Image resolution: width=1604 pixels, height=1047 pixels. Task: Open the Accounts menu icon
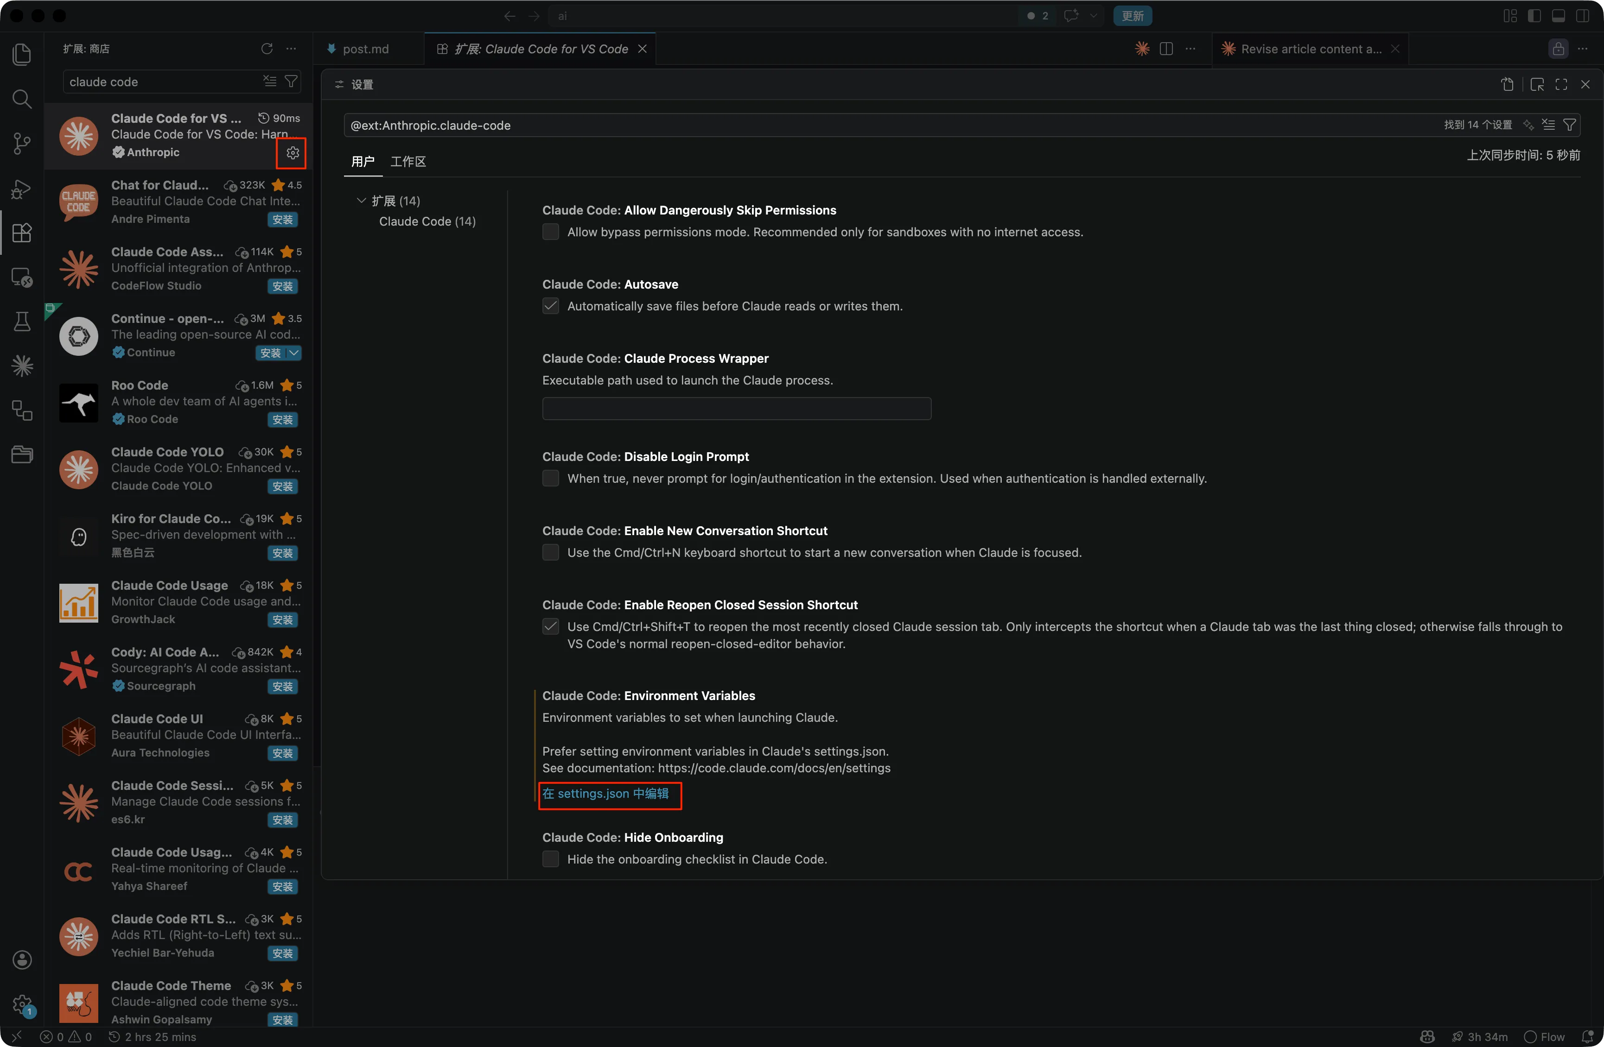pos(22,959)
